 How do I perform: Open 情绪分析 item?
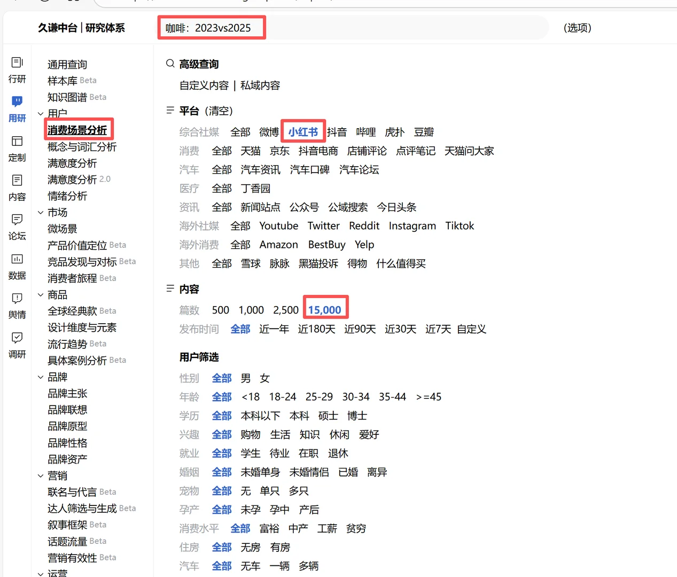67,196
